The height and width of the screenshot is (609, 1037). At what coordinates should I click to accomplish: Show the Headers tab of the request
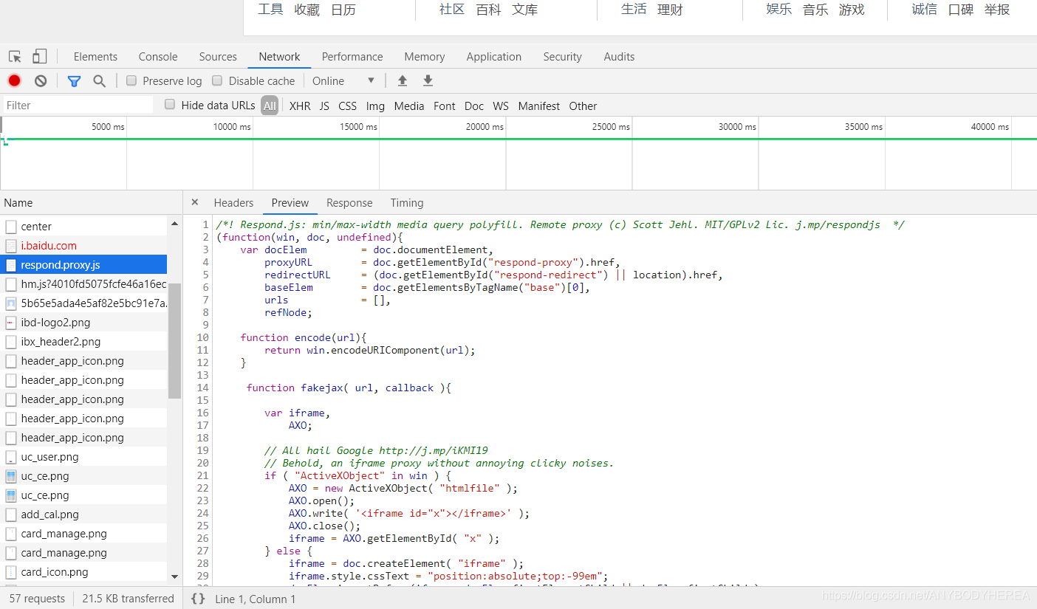pyautogui.click(x=233, y=203)
